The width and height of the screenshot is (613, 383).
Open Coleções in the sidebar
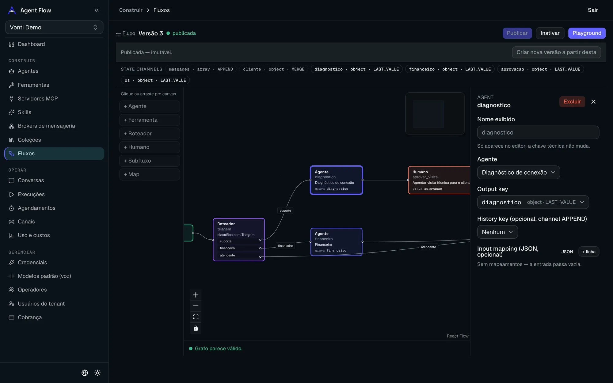pyautogui.click(x=54, y=140)
